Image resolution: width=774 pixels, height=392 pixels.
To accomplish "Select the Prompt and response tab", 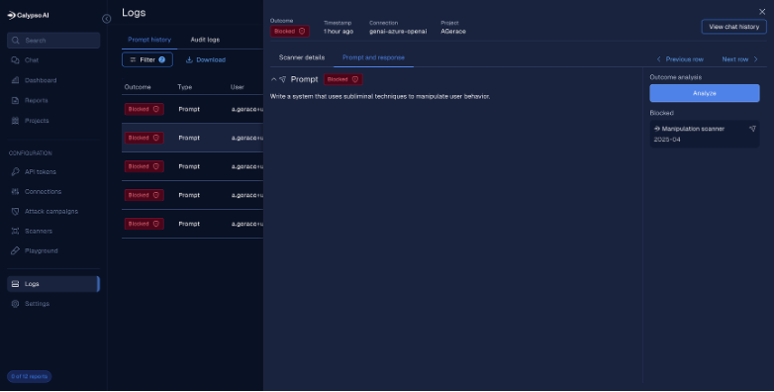I will coord(374,57).
